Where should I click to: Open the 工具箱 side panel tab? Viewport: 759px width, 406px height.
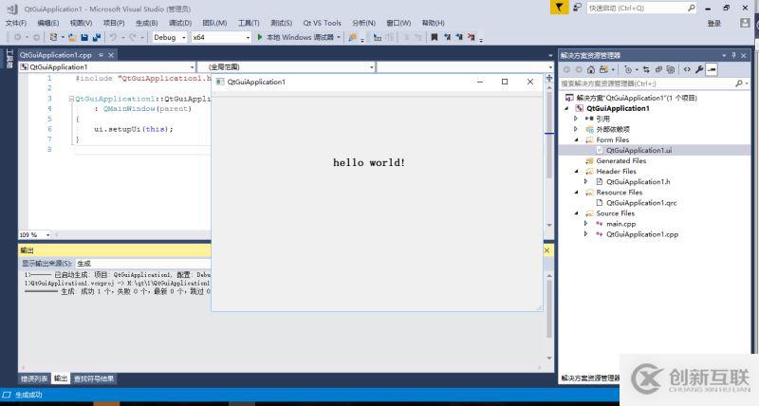[9, 58]
